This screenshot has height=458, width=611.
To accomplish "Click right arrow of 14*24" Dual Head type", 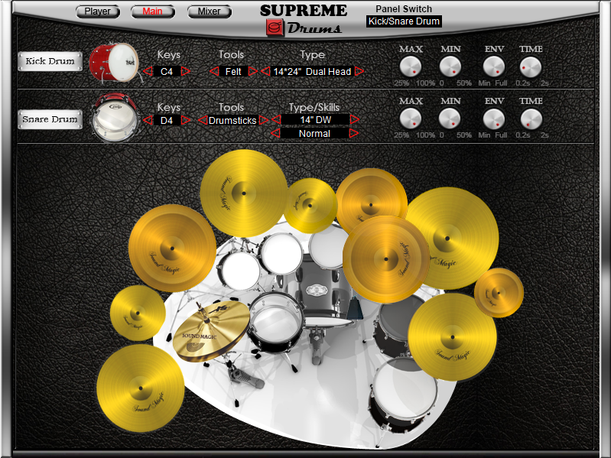I will coord(359,72).
